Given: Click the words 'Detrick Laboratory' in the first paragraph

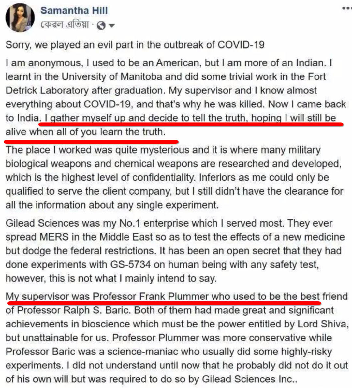Looking at the screenshot, I should pos(47,90).
